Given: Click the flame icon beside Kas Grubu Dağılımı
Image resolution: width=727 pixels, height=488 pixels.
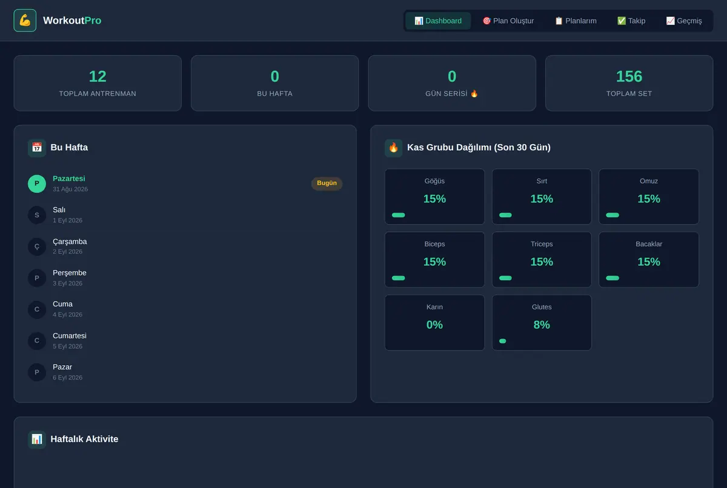Looking at the screenshot, I should click(394, 148).
